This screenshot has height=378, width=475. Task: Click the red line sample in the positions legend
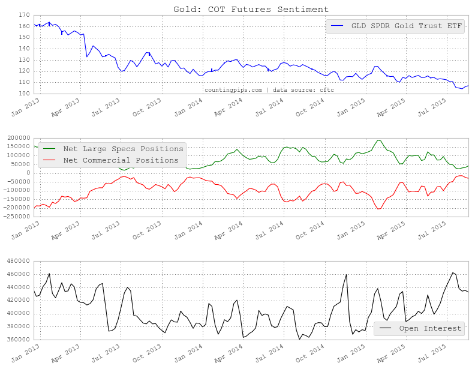[49, 160]
